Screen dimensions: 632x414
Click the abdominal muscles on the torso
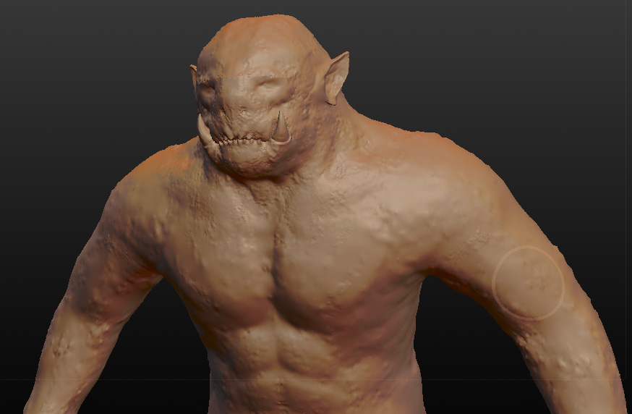click(x=289, y=355)
